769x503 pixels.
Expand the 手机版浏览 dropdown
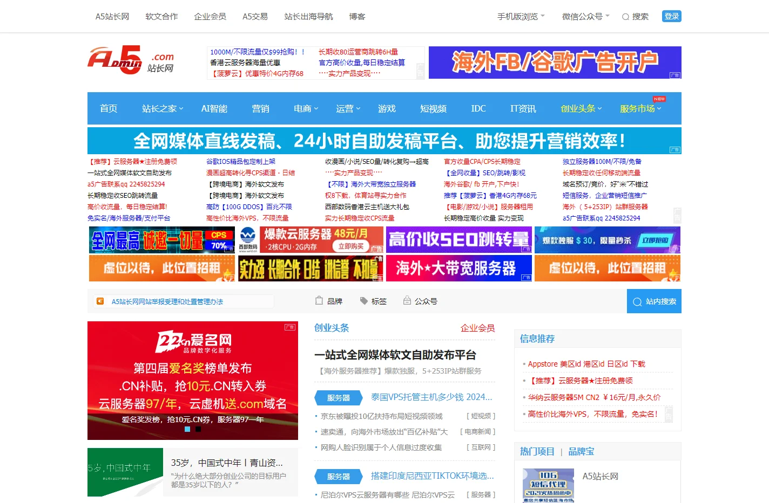(x=521, y=17)
